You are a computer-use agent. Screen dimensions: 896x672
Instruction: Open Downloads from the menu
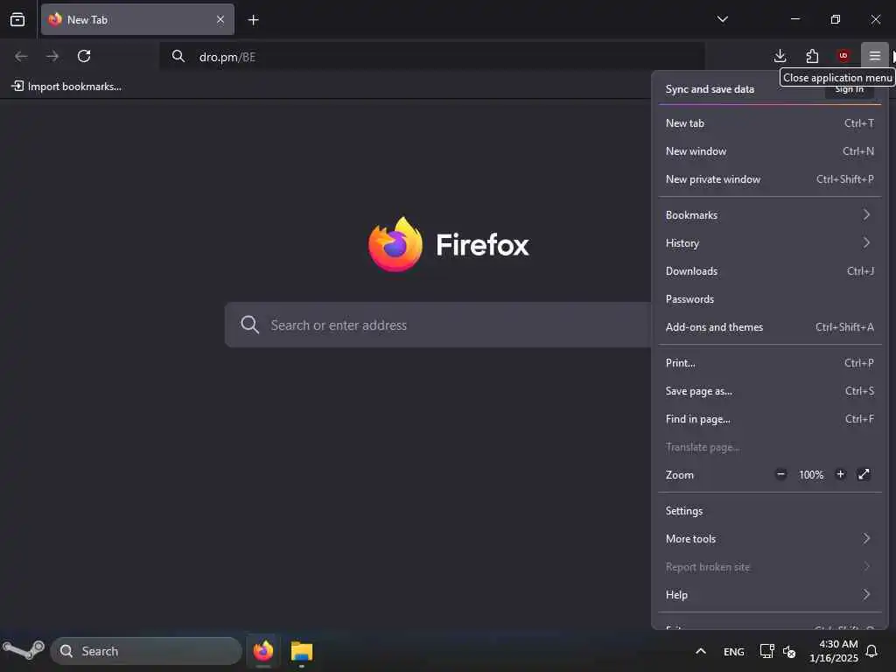tap(770, 271)
